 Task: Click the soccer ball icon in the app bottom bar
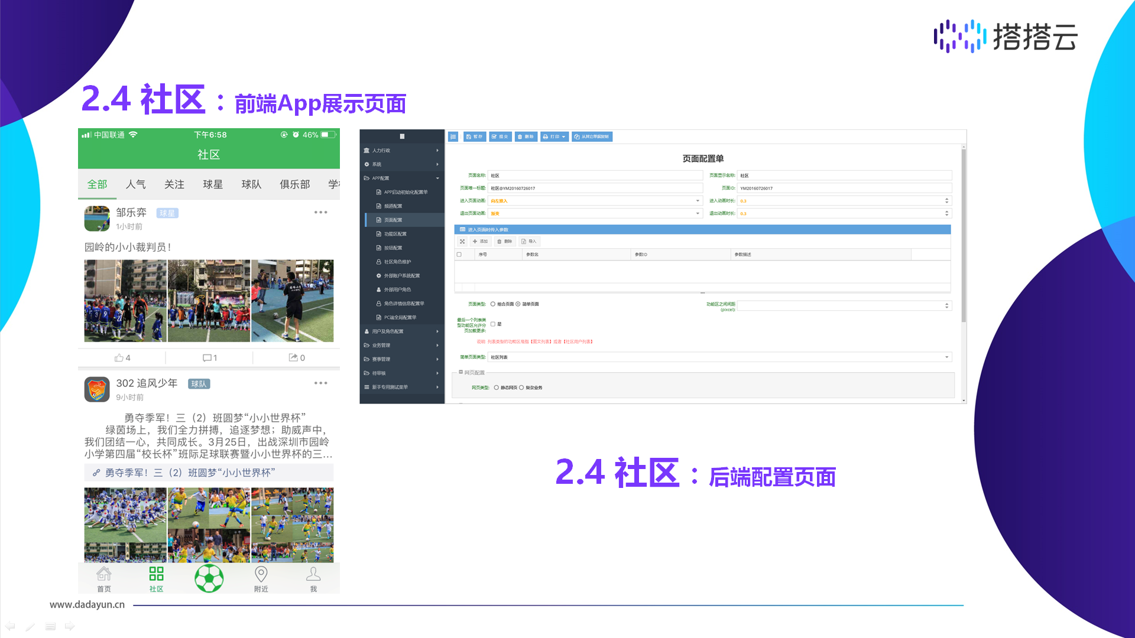pos(209,578)
